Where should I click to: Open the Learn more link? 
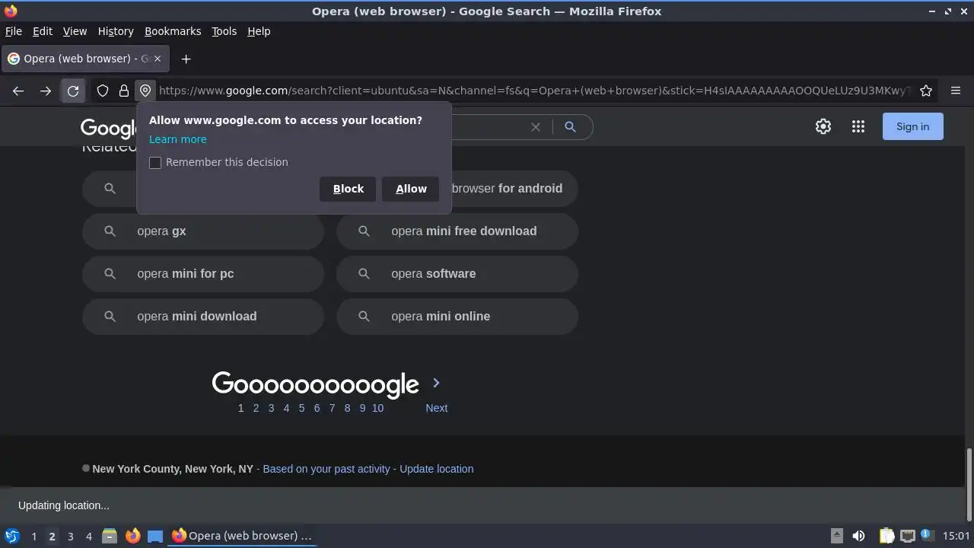pos(178,139)
